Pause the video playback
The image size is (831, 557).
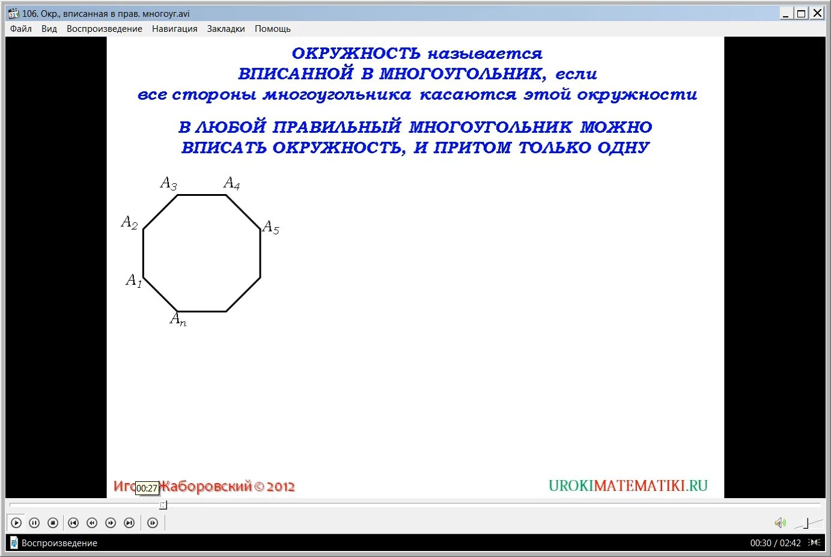[x=34, y=523]
